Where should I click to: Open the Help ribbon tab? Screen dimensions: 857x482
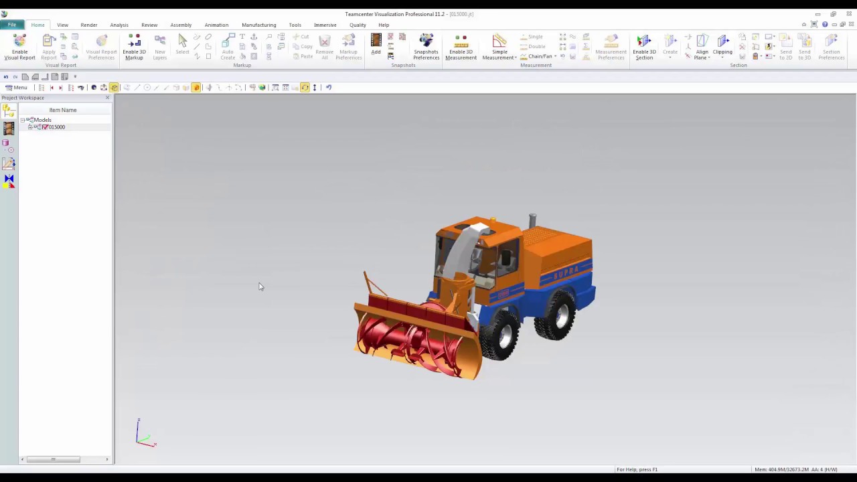tap(384, 25)
